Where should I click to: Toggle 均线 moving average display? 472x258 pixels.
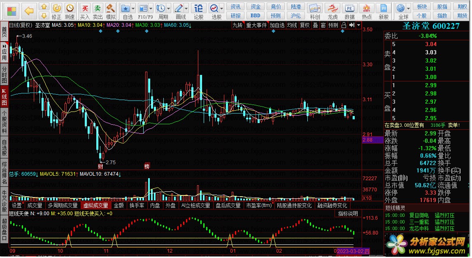[292, 25]
